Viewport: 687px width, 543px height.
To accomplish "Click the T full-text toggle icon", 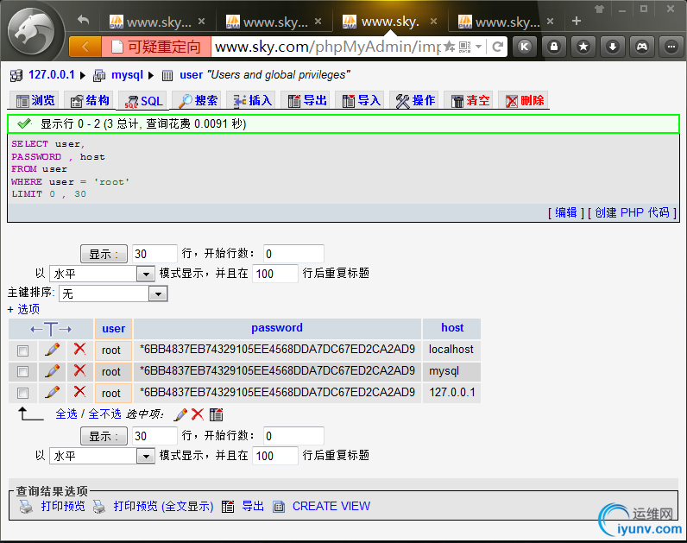I will click(x=51, y=329).
